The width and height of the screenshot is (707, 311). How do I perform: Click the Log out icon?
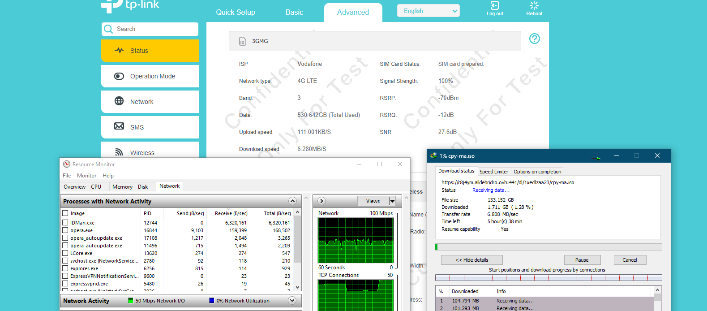pos(494,6)
